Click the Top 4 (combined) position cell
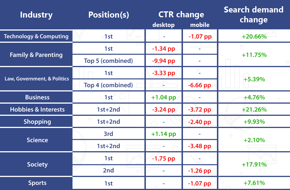Screen dimensions: 290x190 point(108,85)
